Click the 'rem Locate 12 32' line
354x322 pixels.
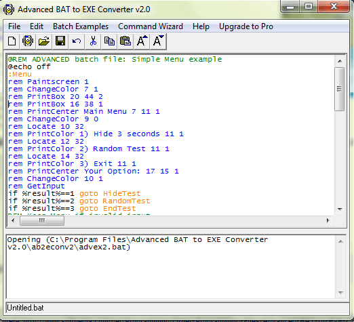point(46,142)
